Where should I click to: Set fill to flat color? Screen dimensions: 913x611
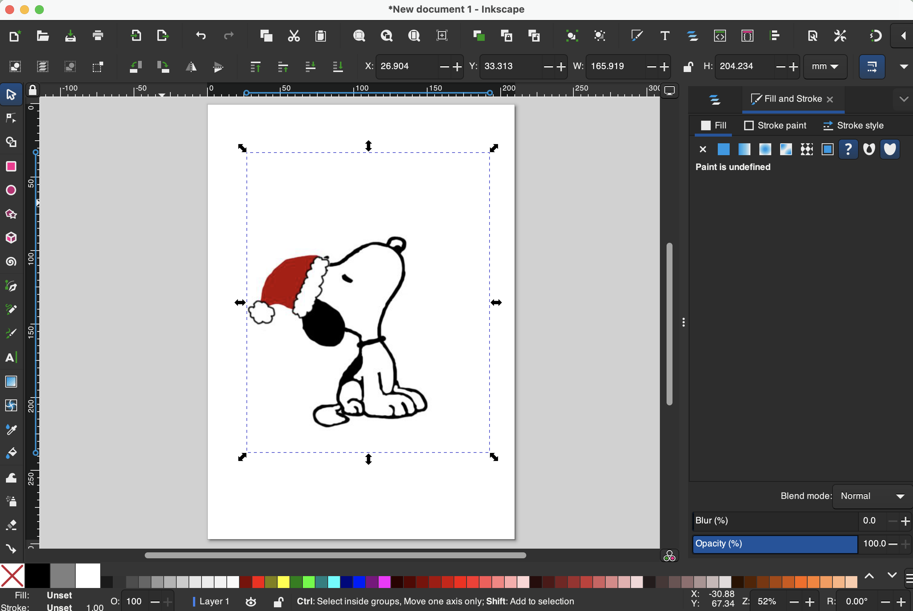point(723,149)
